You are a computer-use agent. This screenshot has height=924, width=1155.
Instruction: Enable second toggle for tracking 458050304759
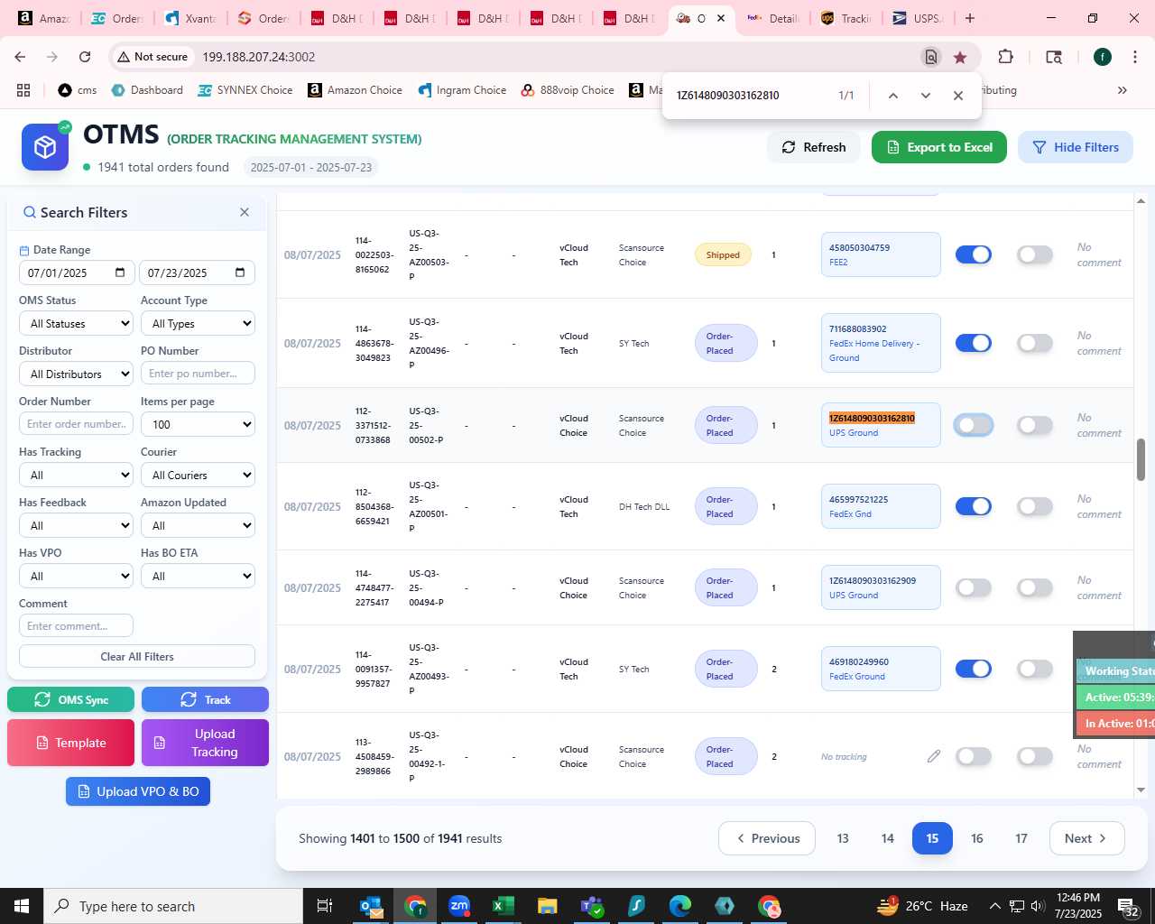click(1035, 254)
